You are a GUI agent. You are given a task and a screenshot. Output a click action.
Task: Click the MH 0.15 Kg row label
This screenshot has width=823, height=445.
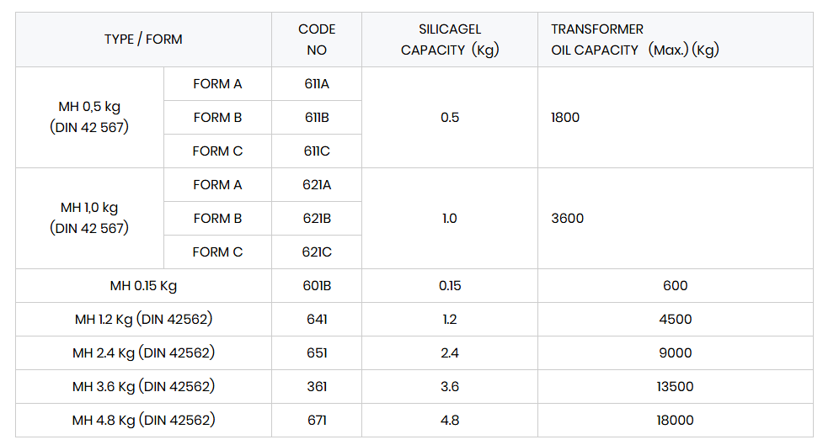click(143, 286)
